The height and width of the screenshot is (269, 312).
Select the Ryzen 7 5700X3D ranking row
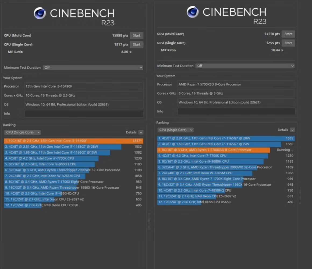(226, 150)
